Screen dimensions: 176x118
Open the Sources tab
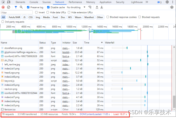(x=46, y=2)
